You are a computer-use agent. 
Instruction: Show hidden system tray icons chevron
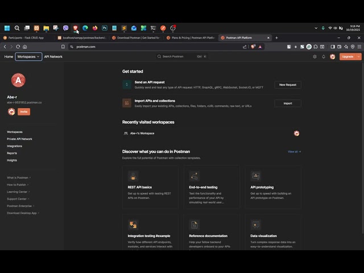pos(316,28)
